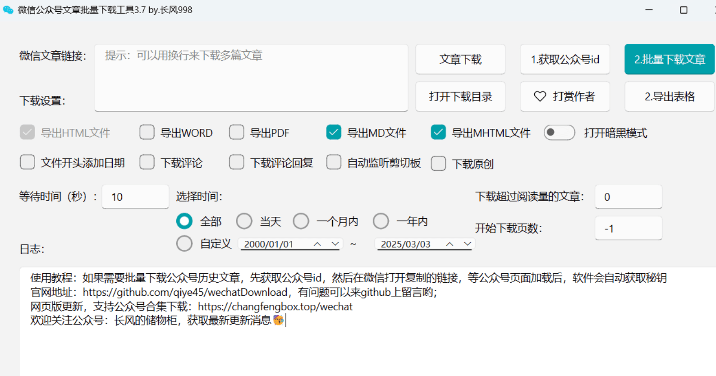Select the 自定义 radio button

(184, 243)
